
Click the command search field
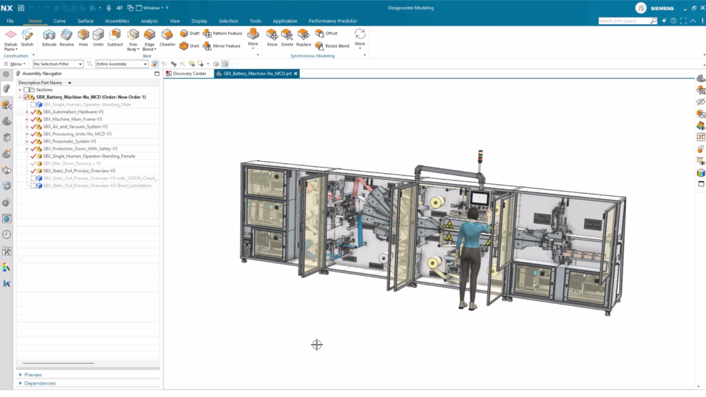[624, 21]
